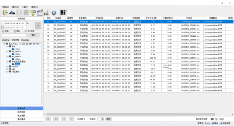
Task: Click the clapperboard recording toolbar icon
Action: point(40,13)
